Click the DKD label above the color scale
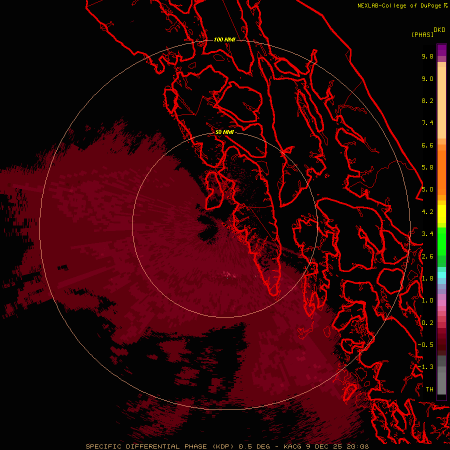Screen dimensions: 450x450 click(x=439, y=30)
